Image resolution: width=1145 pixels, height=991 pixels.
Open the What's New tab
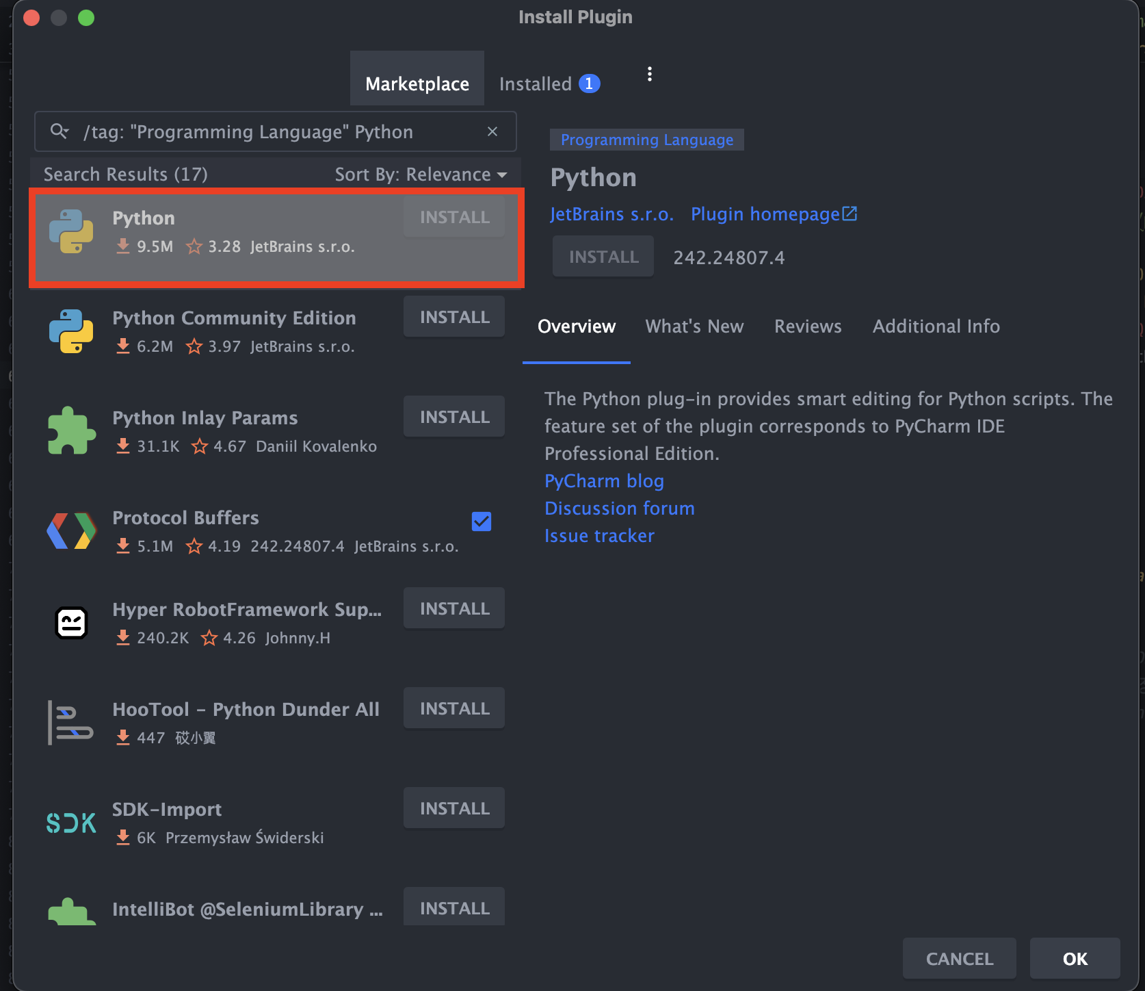694,326
